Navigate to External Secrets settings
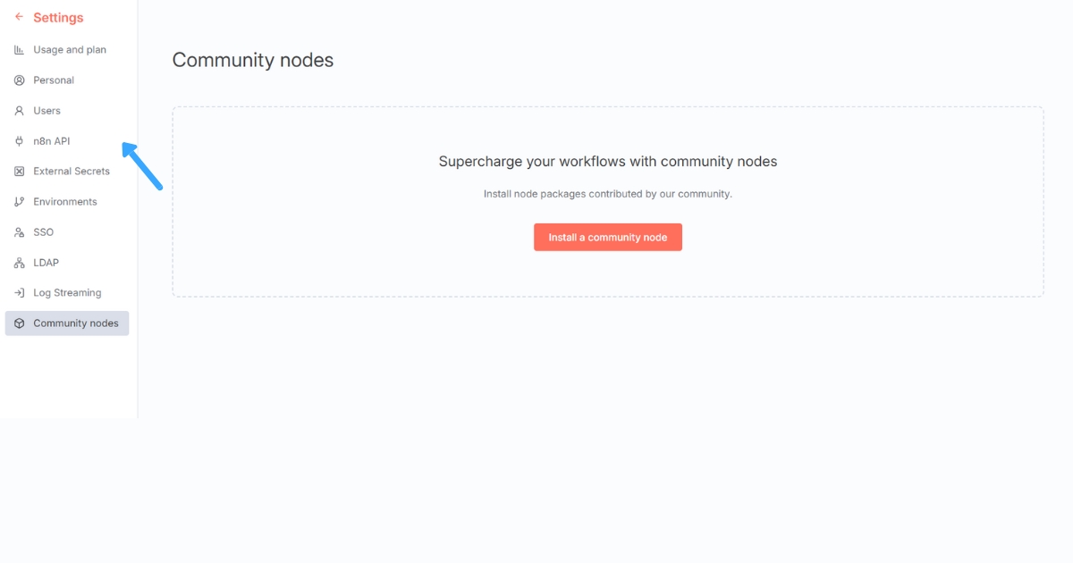1073x563 pixels. 72,171
